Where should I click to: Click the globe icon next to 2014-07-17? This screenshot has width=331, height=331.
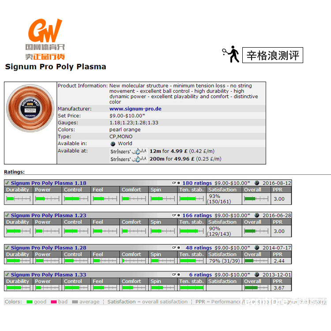click(257, 248)
